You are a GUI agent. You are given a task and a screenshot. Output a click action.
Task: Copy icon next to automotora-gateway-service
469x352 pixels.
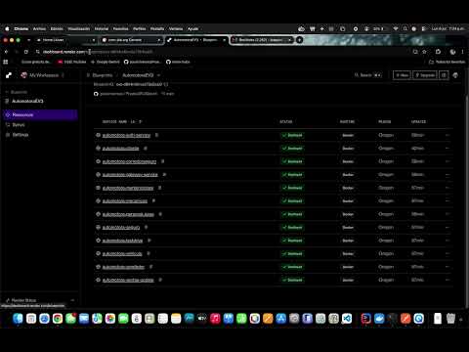pyautogui.click(x=164, y=175)
